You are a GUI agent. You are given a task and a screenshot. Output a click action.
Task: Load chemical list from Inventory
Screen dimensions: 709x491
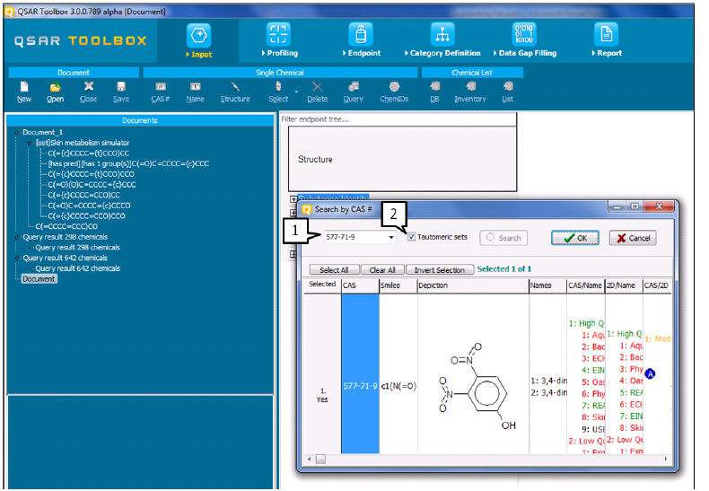tap(470, 92)
